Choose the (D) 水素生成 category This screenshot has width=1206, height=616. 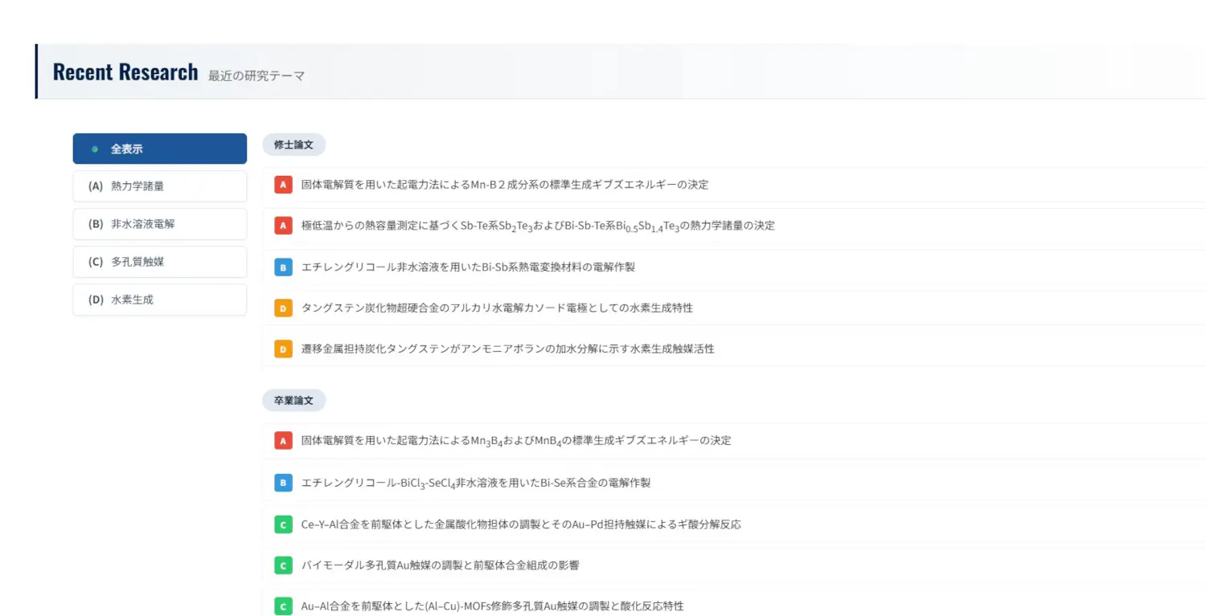click(159, 300)
